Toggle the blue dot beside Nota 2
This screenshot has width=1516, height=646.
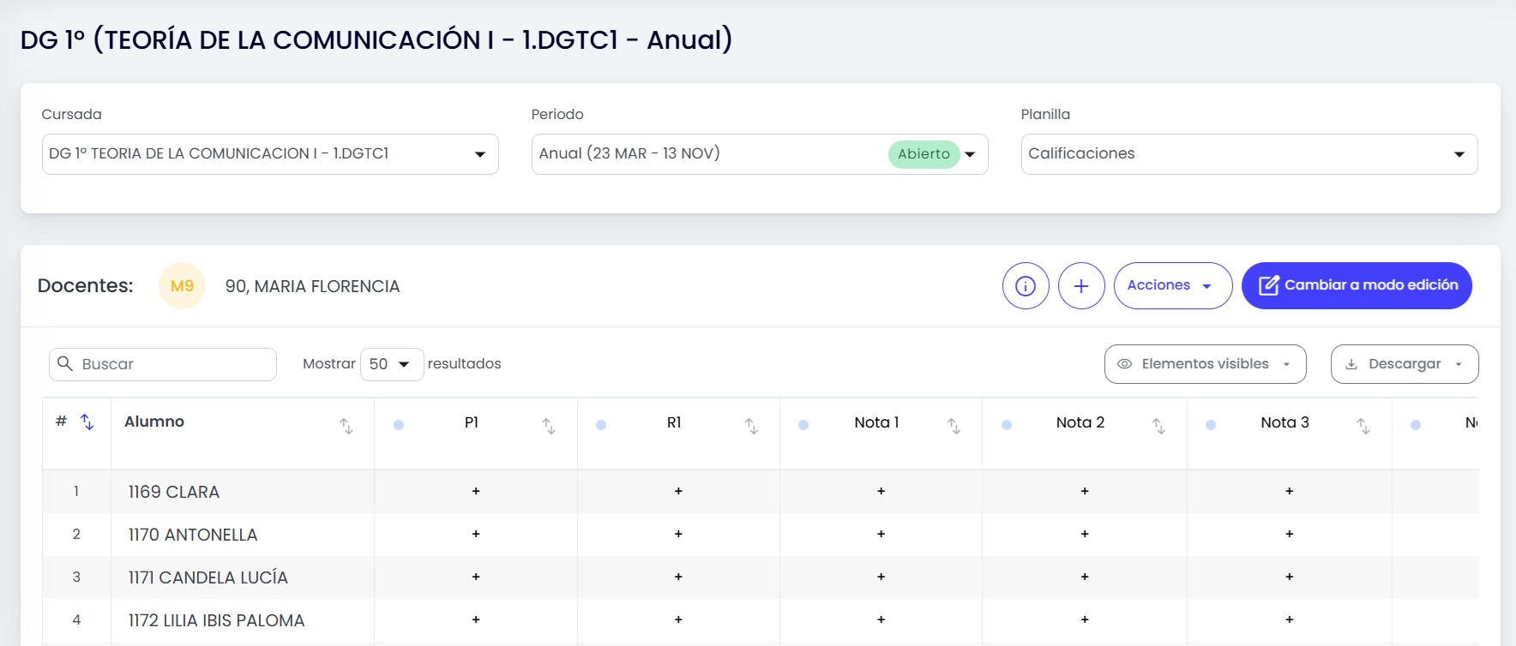(1007, 425)
